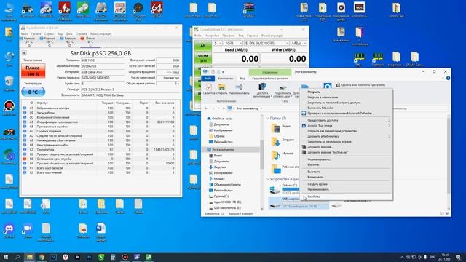Open the target drive dropdown in CrystalDiskMark
Image resolution: width=466 pixels, height=262 pixels.
tap(266, 44)
